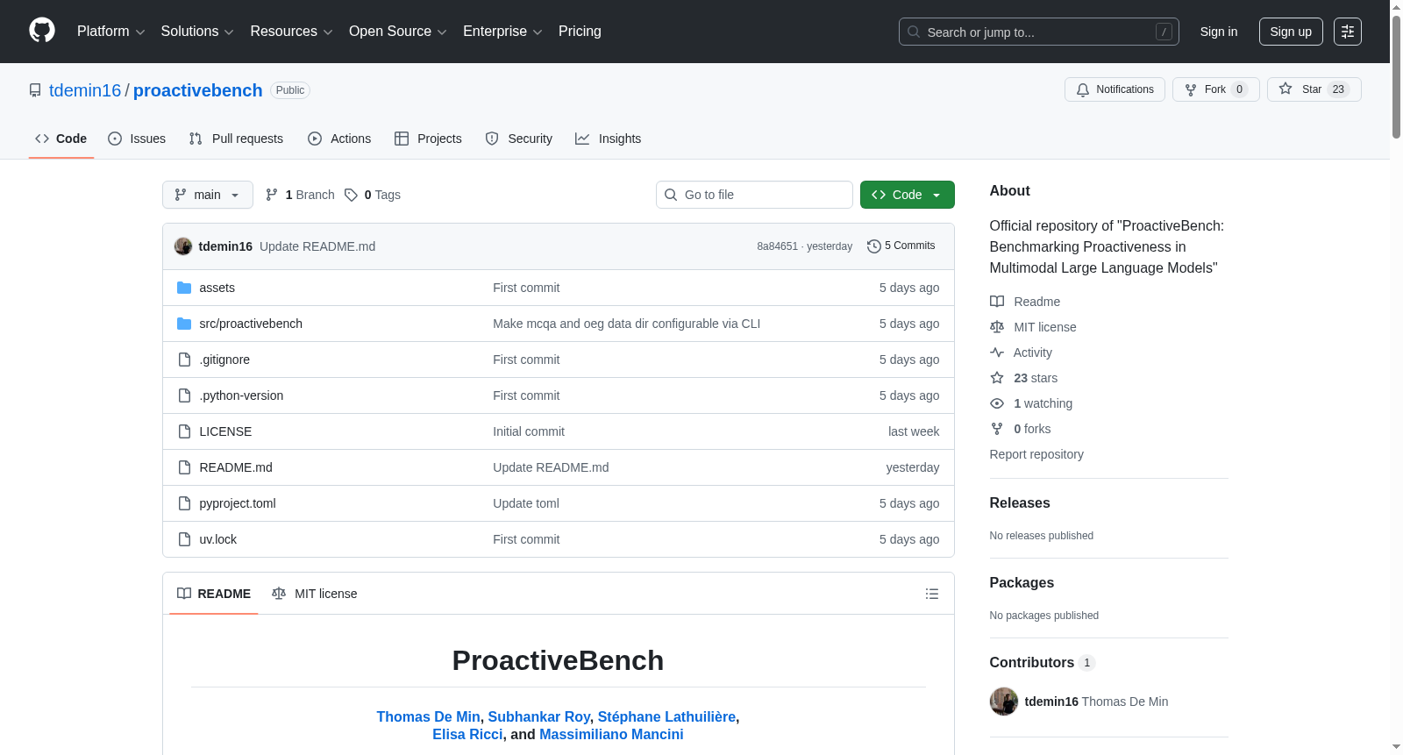Star the proactivebench repository

1314,89
